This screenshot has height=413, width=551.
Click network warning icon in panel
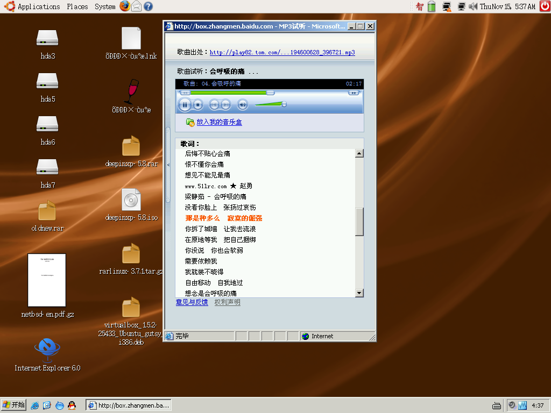(447, 6)
